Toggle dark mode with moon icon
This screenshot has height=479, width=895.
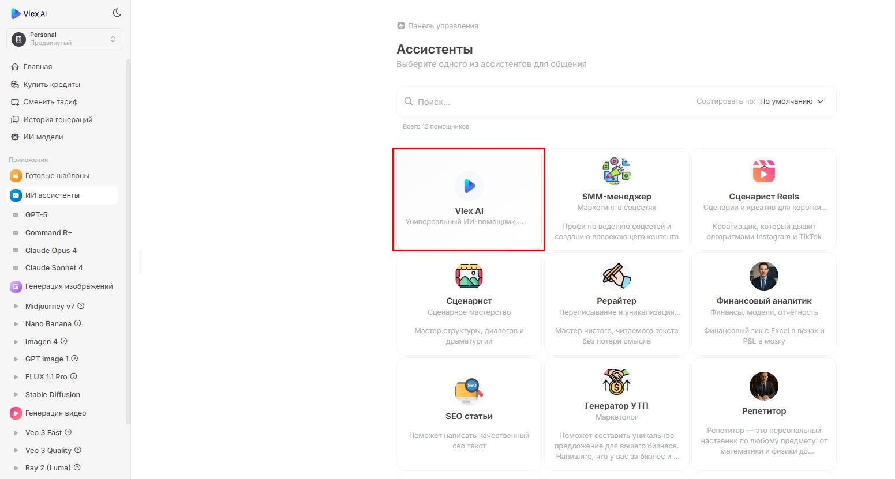pos(117,13)
